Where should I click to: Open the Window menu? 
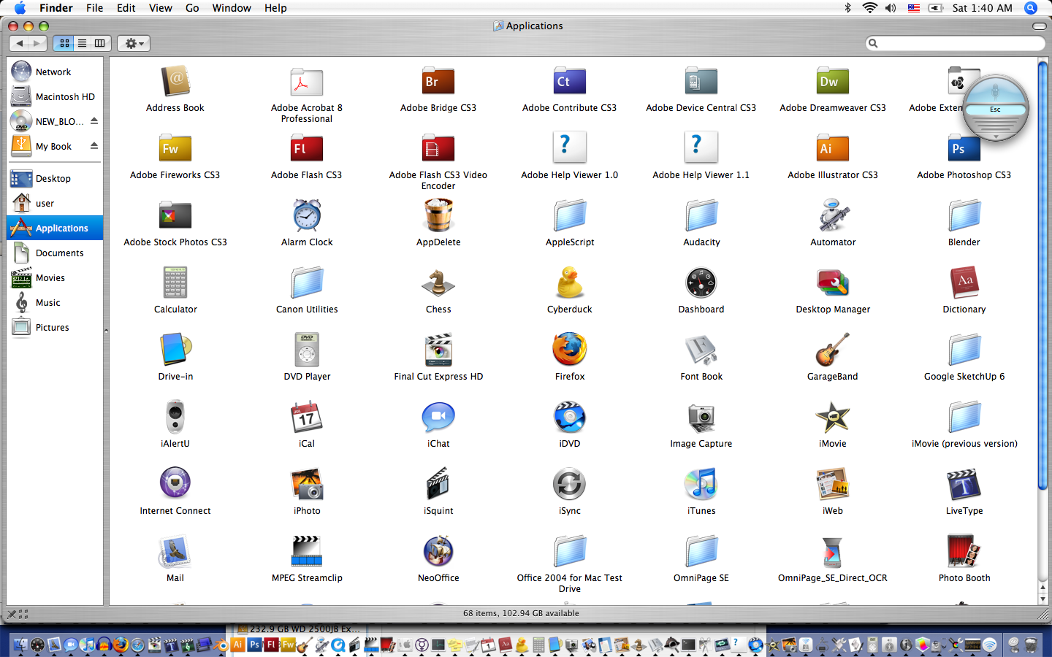pos(232,8)
